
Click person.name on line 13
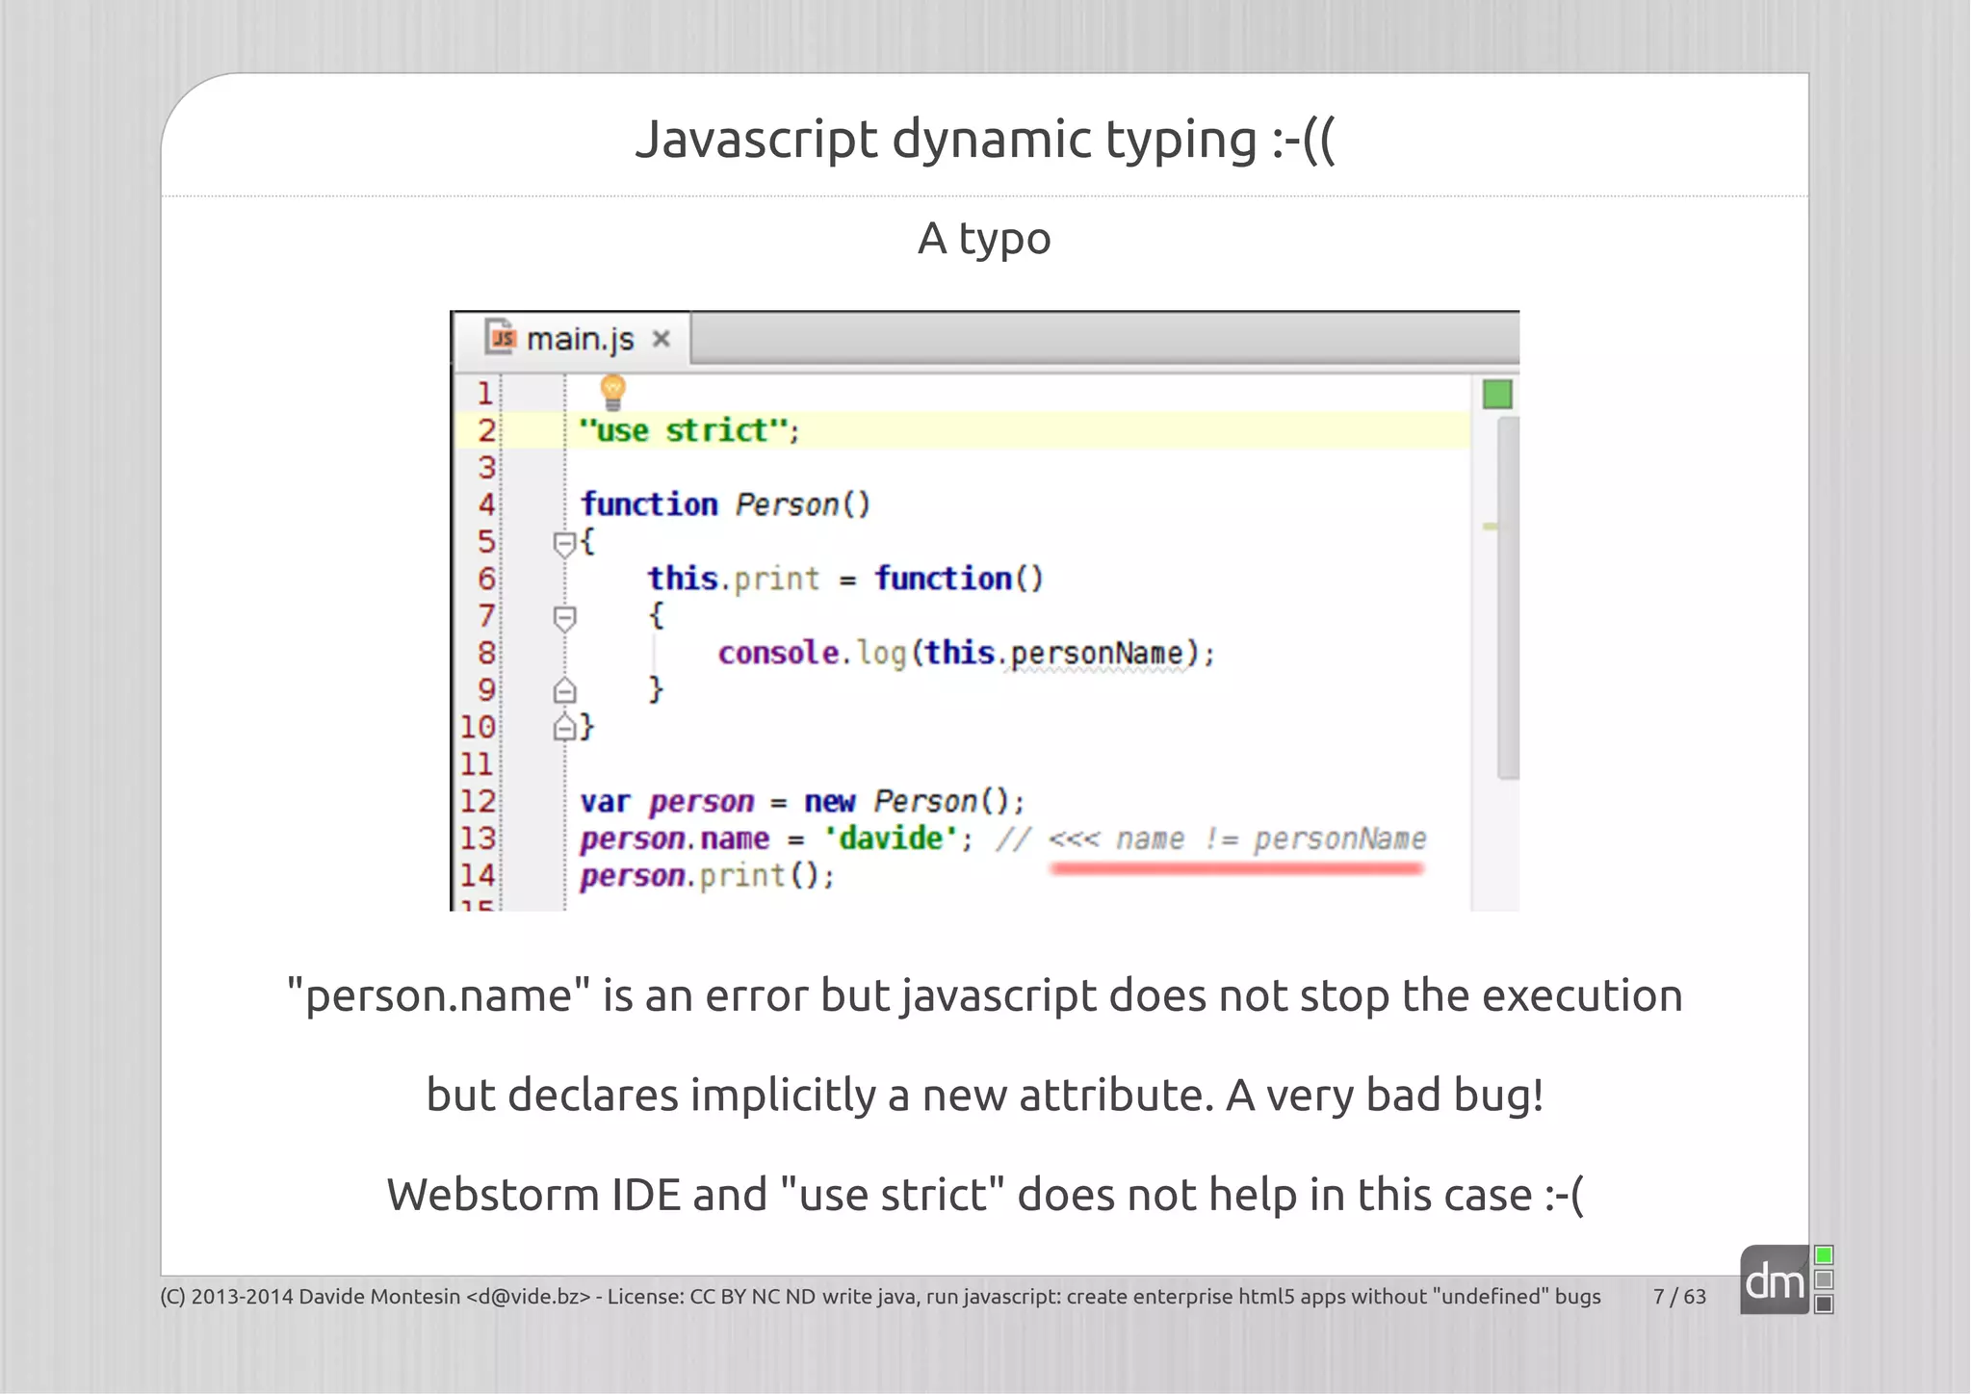(x=674, y=839)
